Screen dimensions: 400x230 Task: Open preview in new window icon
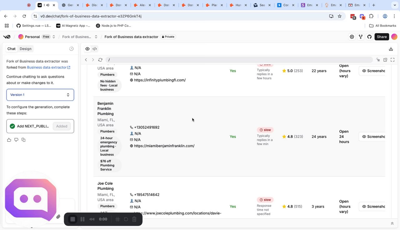(x=385, y=60)
